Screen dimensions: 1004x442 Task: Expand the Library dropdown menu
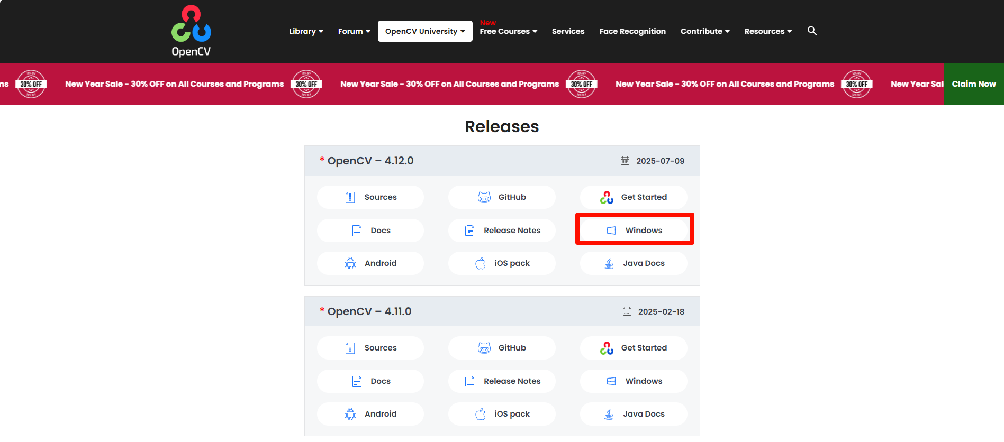(x=306, y=31)
